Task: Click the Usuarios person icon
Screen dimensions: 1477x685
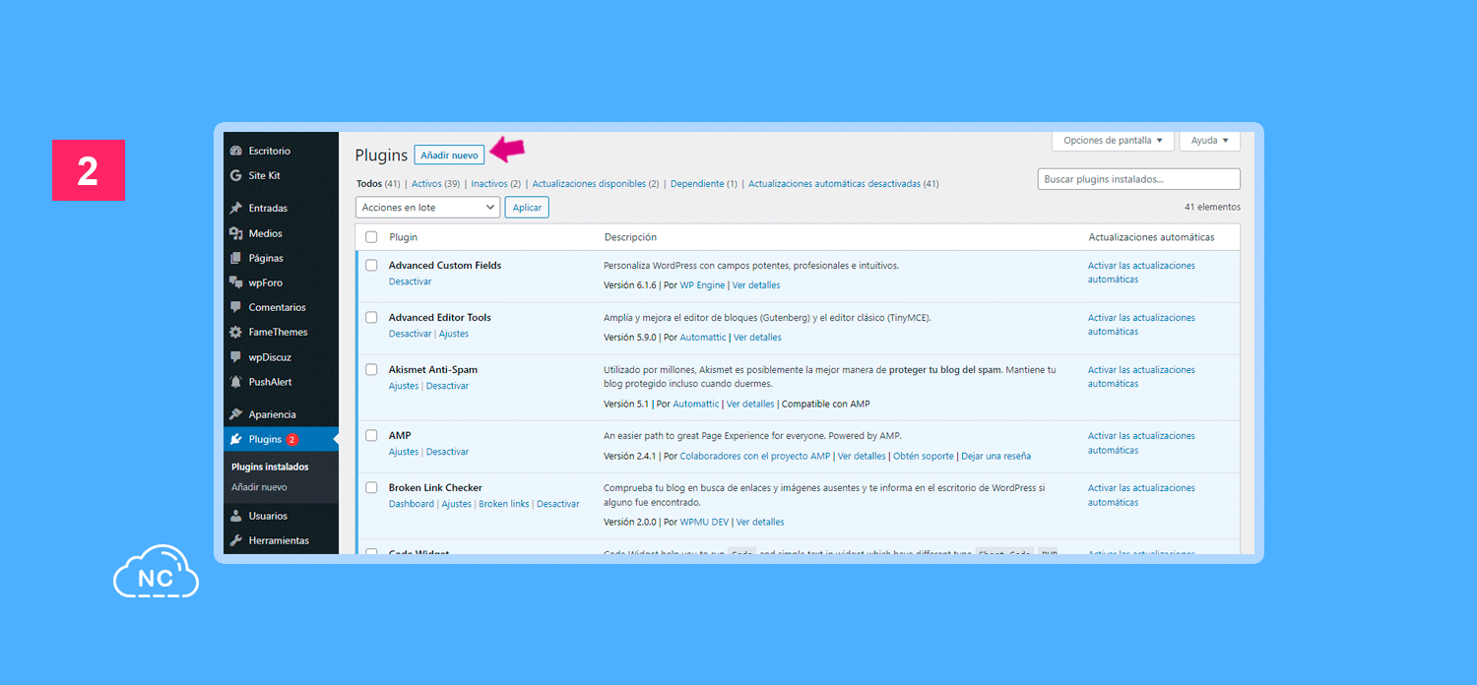Action: pyautogui.click(x=236, y=516)
